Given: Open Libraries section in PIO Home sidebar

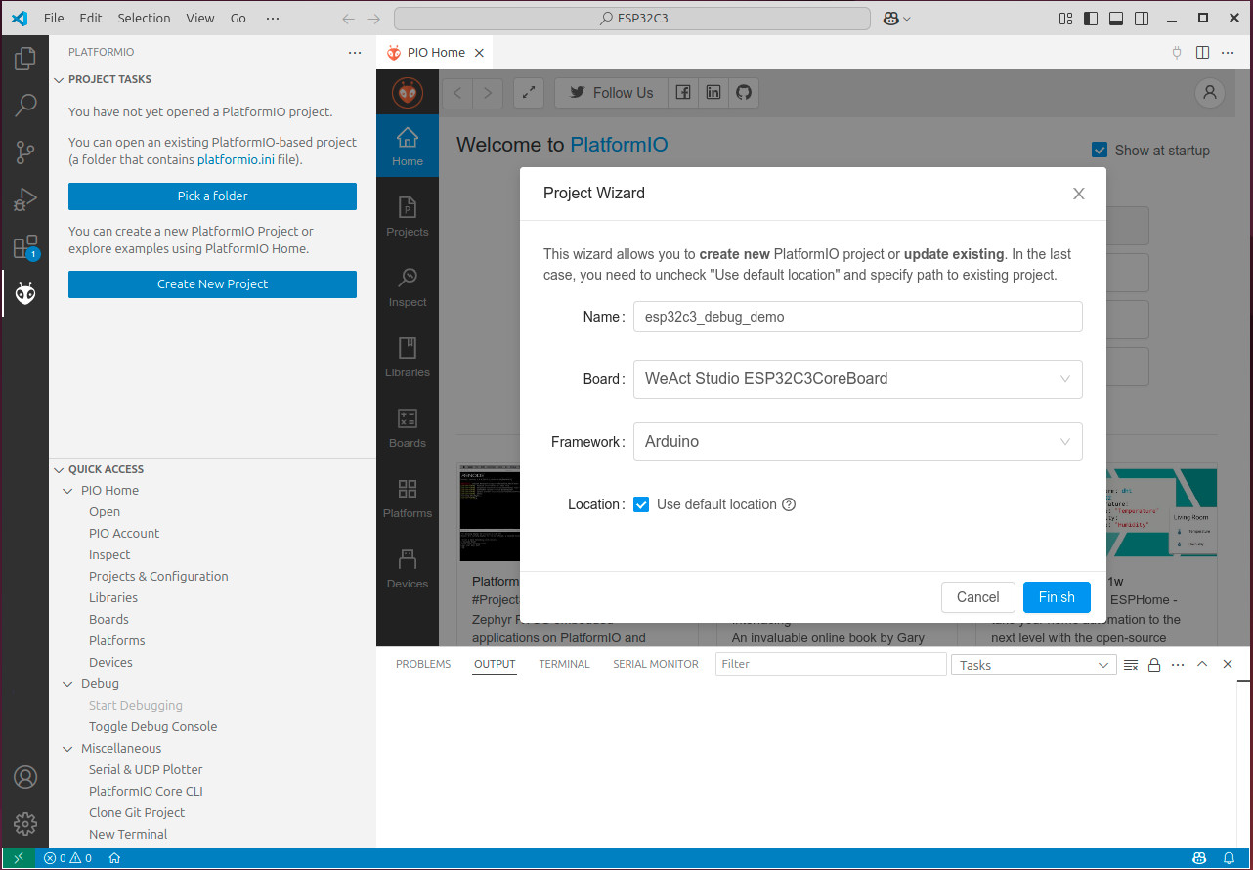Looking at the screenshot, I should pos(408,358).
